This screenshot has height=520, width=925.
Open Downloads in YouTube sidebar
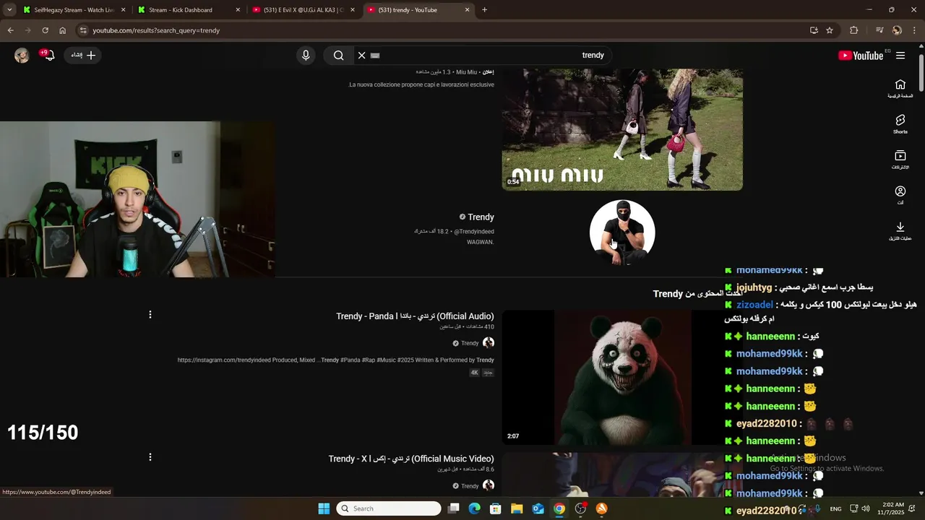pos(900,230)
